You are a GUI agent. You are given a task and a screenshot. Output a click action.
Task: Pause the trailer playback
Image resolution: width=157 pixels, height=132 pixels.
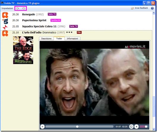point(42,127)
